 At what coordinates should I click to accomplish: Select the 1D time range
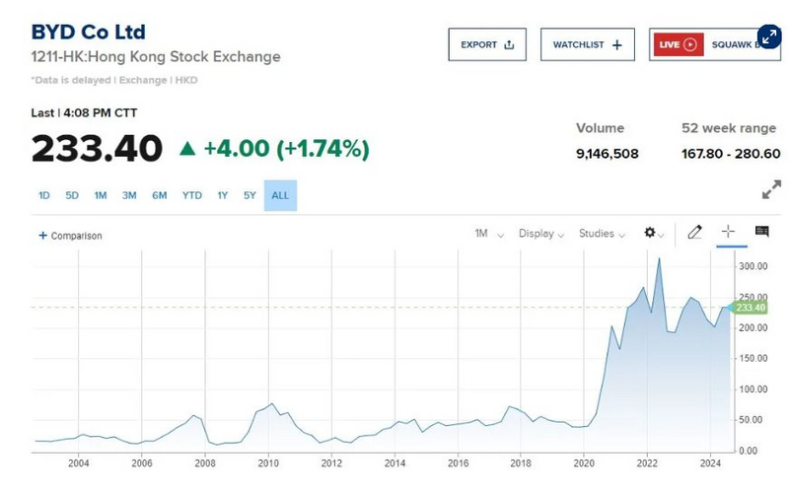pyautogui.click(x=44, y=195)
